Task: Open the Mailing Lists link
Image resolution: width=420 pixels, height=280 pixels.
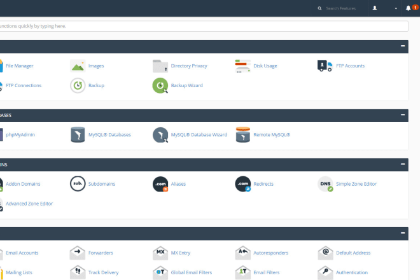Action: [19, 272]
